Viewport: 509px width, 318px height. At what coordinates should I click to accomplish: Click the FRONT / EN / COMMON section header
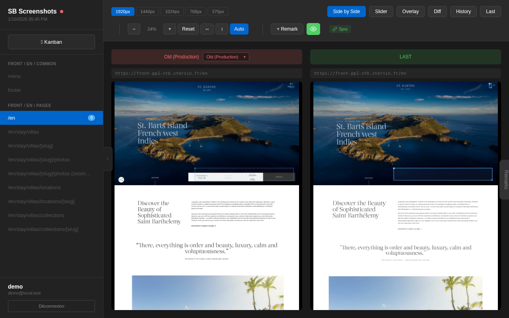32,64
